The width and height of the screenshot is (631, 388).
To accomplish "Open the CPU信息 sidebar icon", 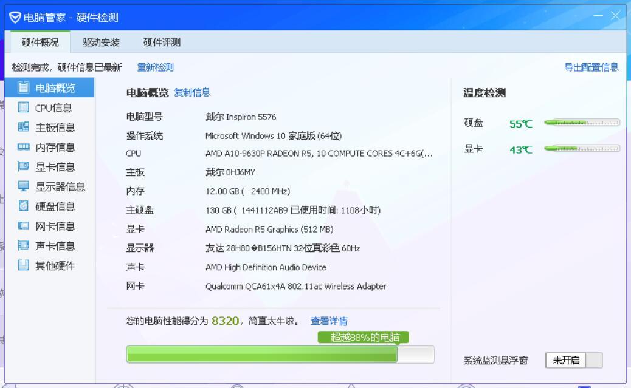I will click(24, 107).
